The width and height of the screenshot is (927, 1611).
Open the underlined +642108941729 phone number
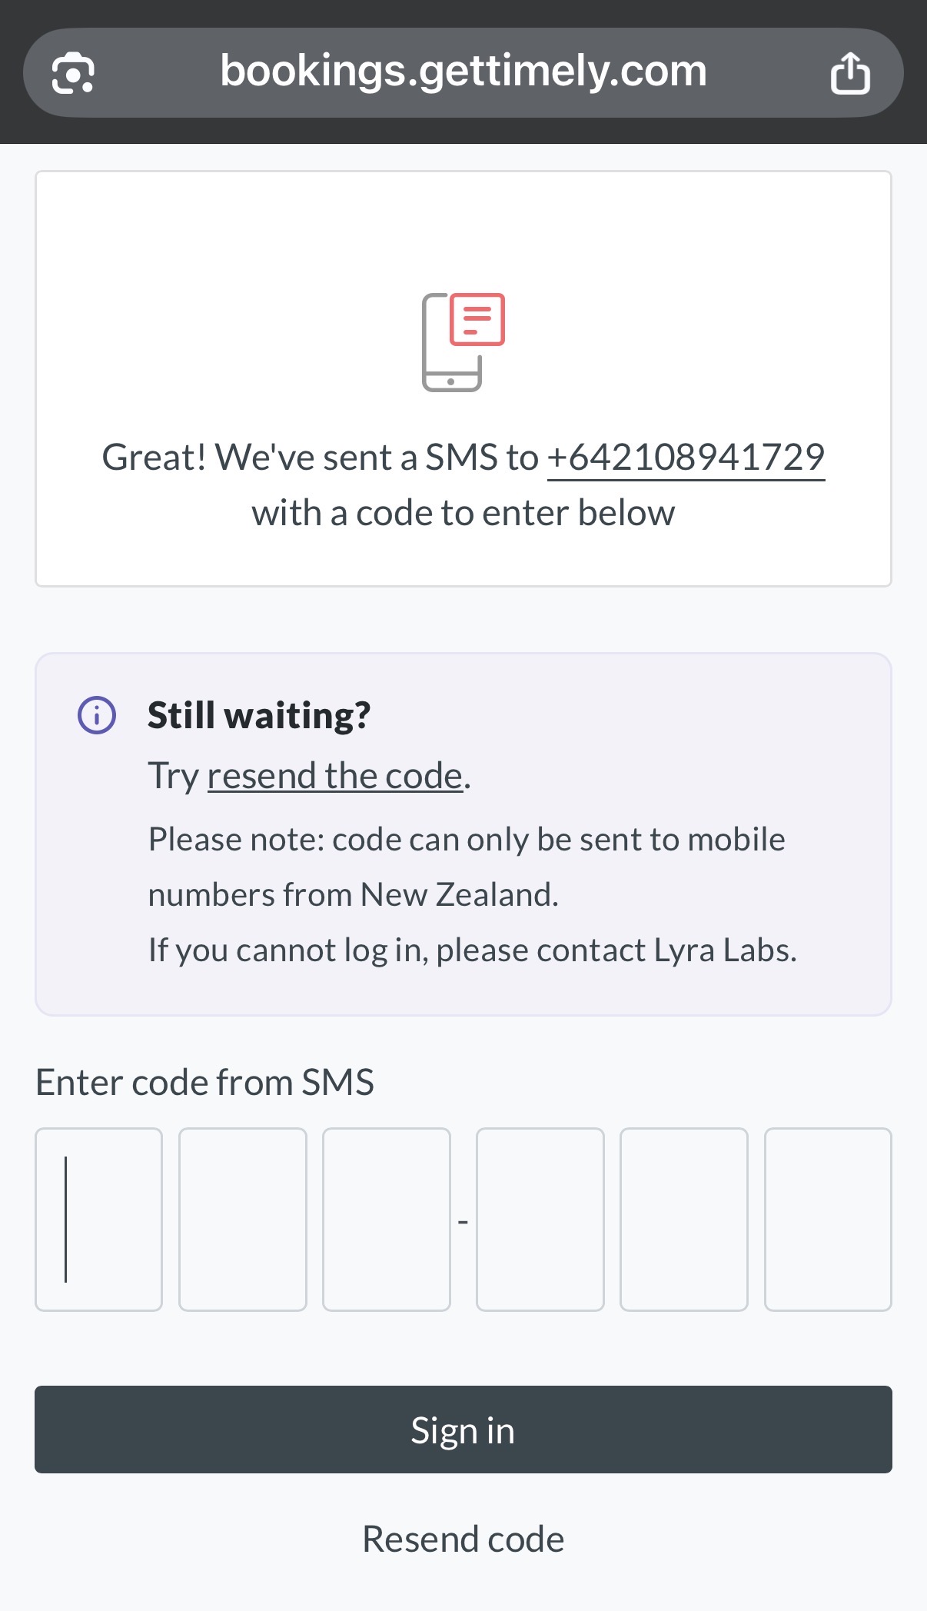686,458
